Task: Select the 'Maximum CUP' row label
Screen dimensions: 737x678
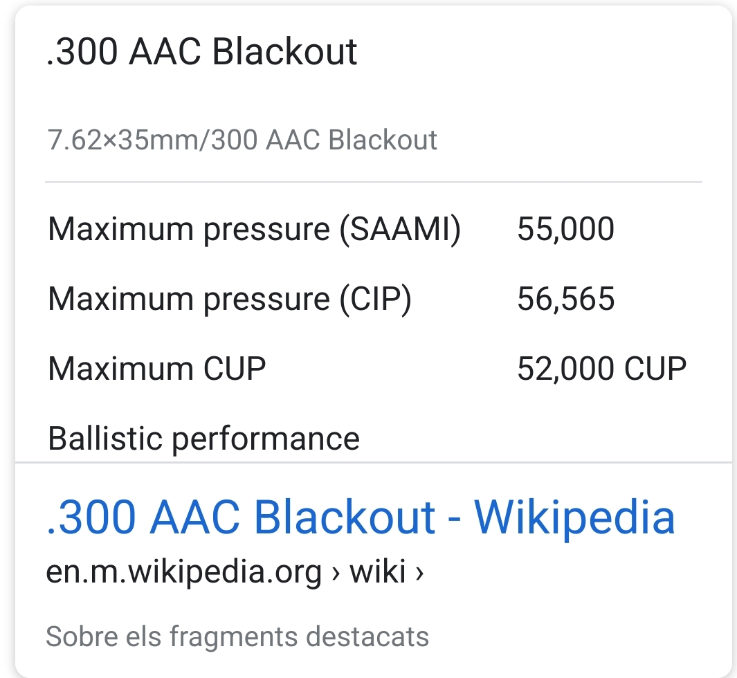Action: coord(156,369)
